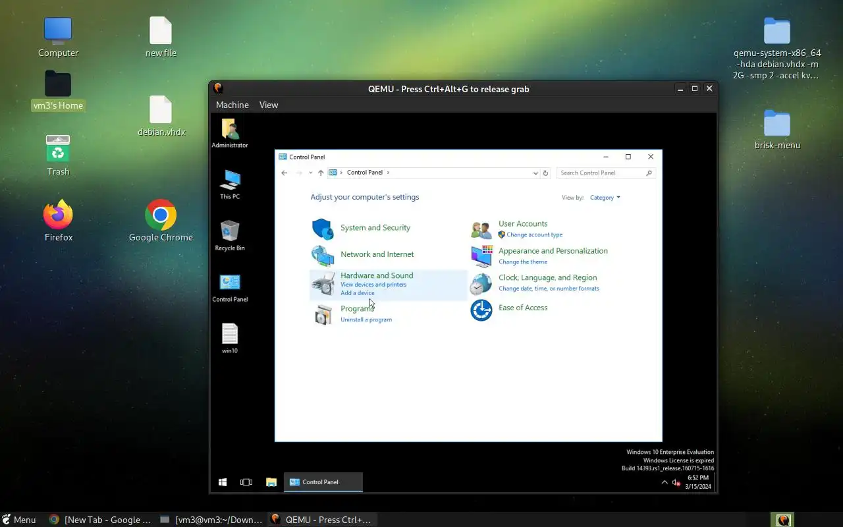The height and width of the screenshot is (527, 843).
Task: Open the Windows Start button
Action: (223, 482)
